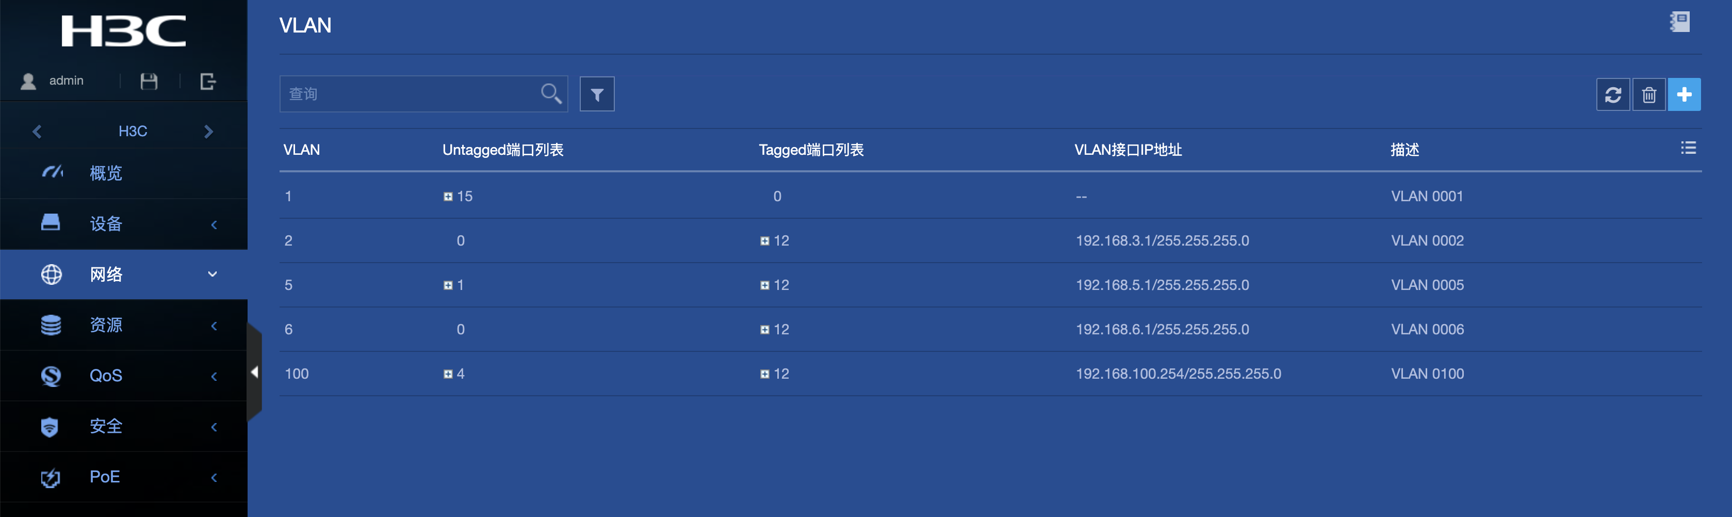This screenshot has height=517, width=1732.
Task: Select IP address 192.168.100.254/255.255.255.0
Action: [1178, 374]
